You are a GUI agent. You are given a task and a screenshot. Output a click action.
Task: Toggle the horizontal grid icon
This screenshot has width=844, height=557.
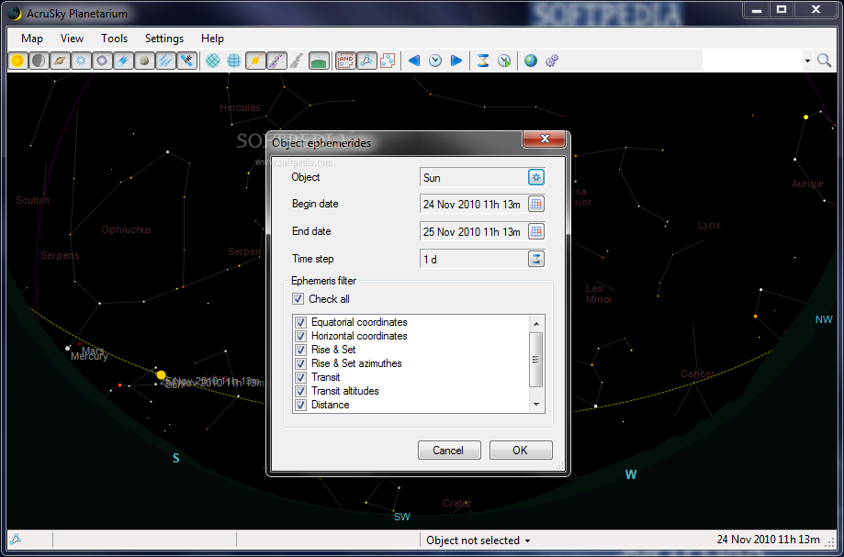click(x=234, y=61)
